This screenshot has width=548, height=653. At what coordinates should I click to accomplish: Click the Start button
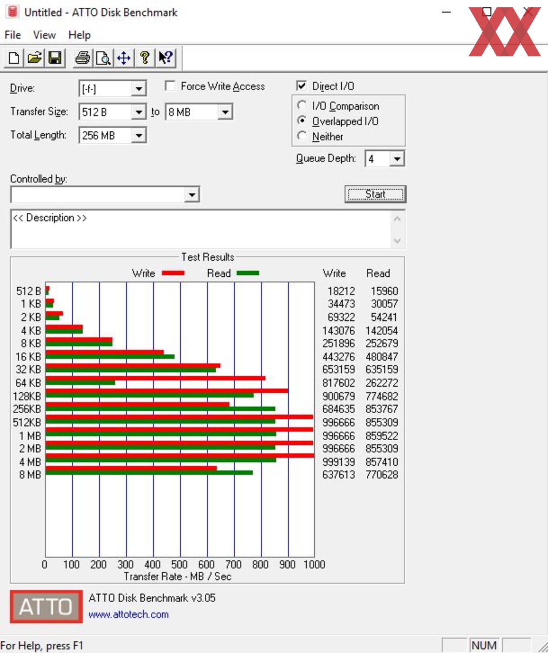pyautogui.click(x=375, y=194)
